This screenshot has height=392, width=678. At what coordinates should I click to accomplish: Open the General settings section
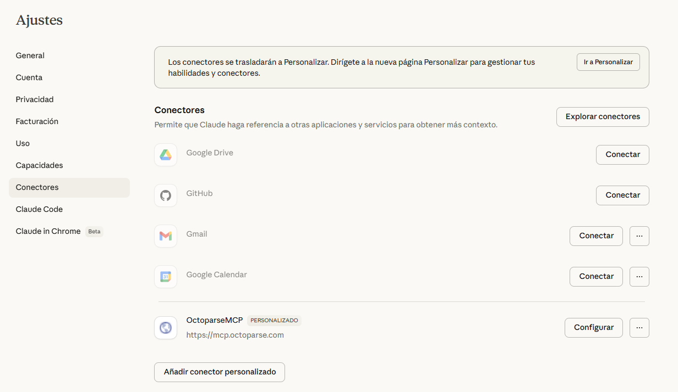(30, 55)
